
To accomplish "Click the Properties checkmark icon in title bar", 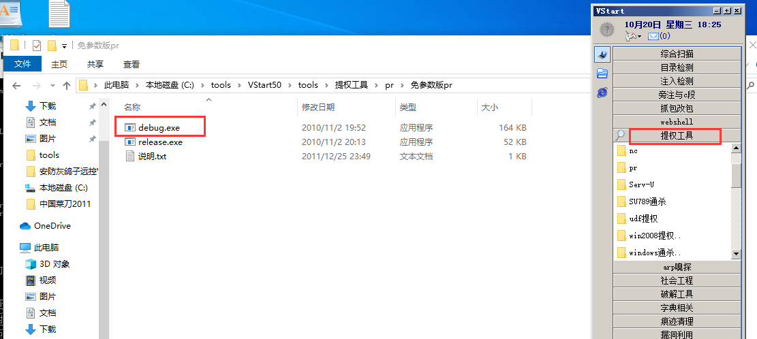I will pos(36,46).
